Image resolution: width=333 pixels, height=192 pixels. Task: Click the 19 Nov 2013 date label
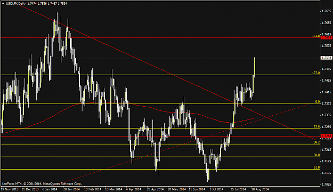pyautogui.click(x=10, y=189)
